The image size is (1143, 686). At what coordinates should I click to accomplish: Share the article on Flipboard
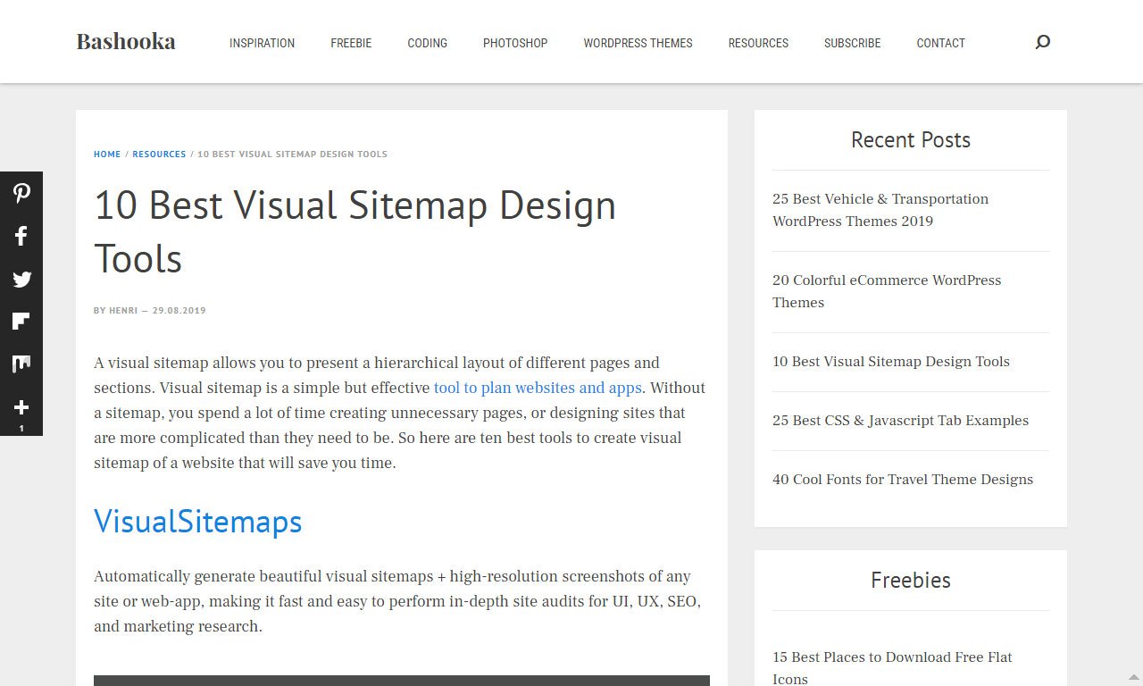point(21,322)
